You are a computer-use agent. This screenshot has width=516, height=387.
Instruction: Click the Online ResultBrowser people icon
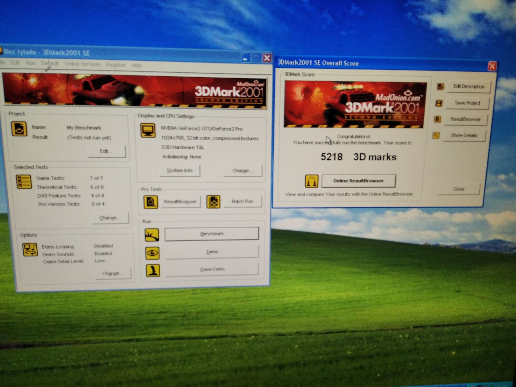point(311,181)
